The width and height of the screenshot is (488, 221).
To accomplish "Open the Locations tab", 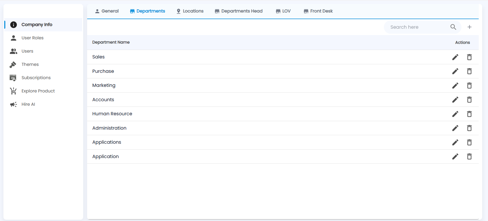I will (190, 11).
